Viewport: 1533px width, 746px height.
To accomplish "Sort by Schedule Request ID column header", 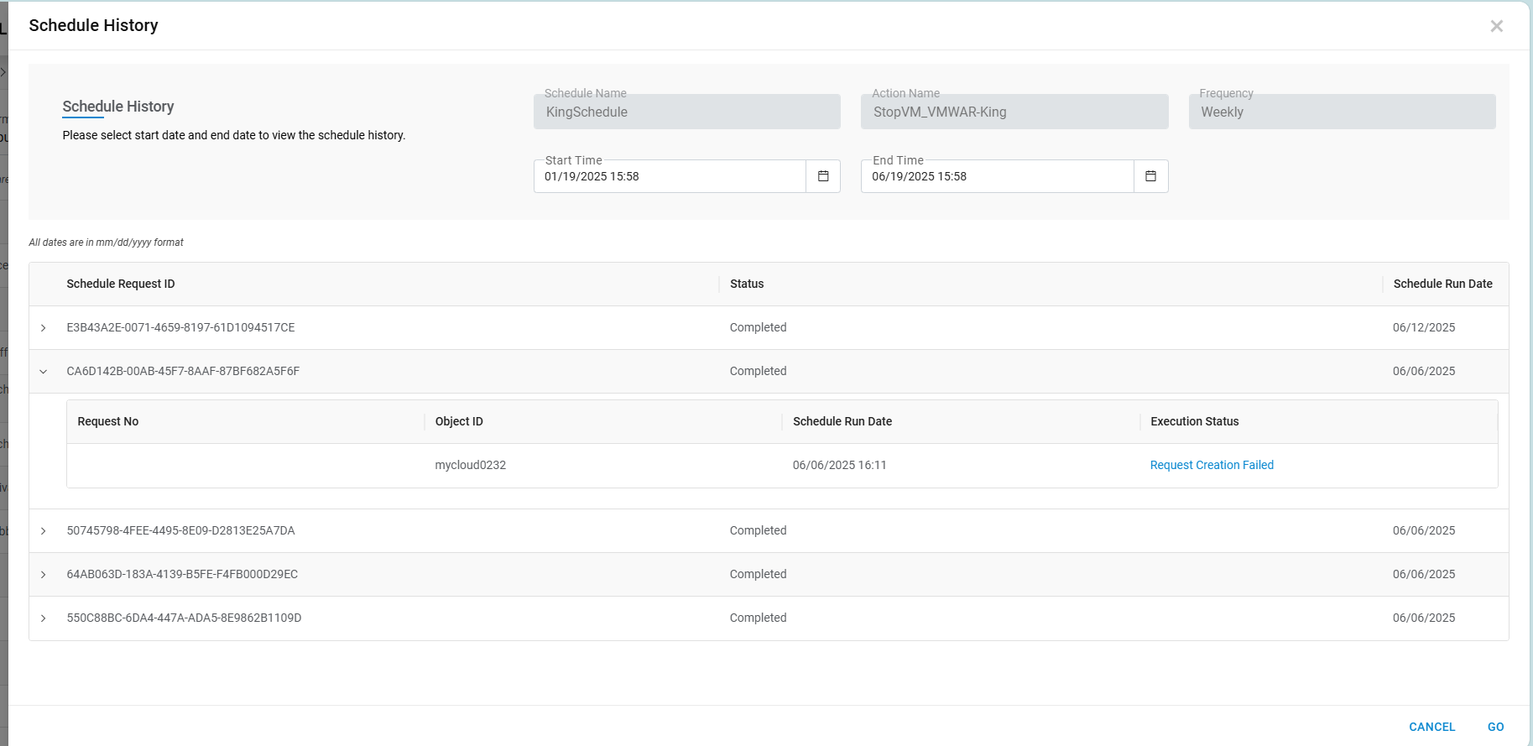I will point(121,284).
